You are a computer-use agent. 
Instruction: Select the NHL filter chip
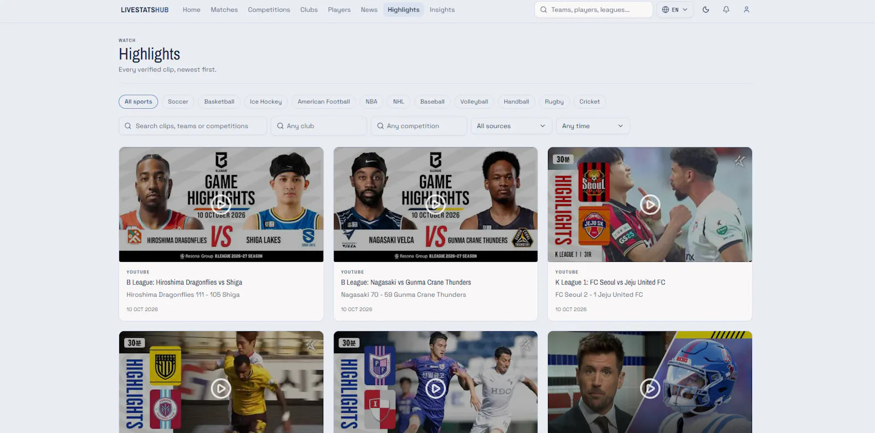tap(399, 102)
